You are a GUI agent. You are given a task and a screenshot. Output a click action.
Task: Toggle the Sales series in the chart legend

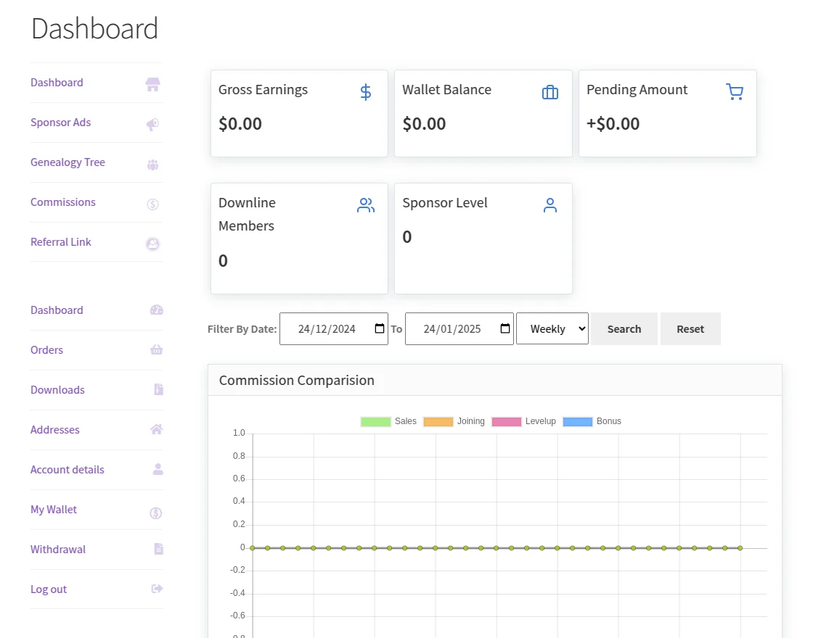375,420
